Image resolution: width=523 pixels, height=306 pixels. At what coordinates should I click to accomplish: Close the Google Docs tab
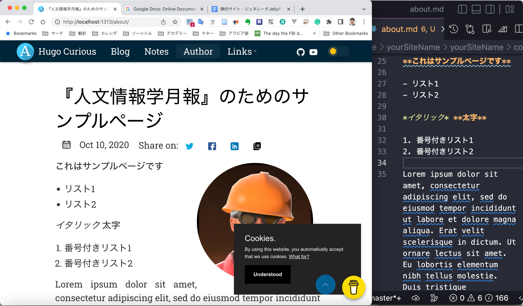point(202,9)
